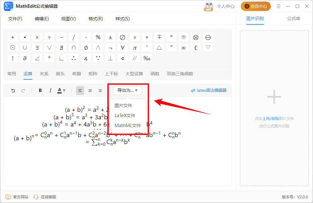313x203 pixels.
Task: Insert the exists ∃ symbol
Action: point(37,48)
